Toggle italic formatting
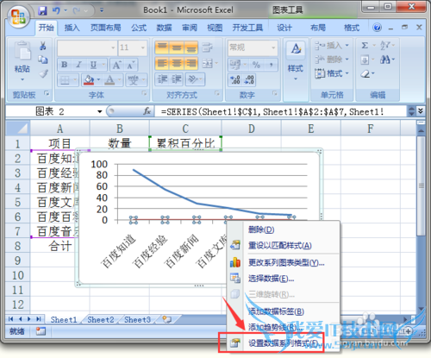The image size is (431, 358). pyautogui.click(x=78, y=65)
